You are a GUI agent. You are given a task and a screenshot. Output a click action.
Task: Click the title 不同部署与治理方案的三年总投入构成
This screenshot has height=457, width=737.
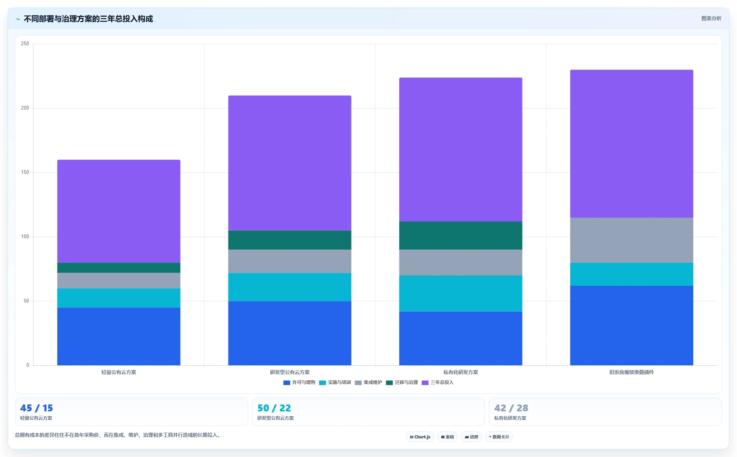[x=88, y=19]
